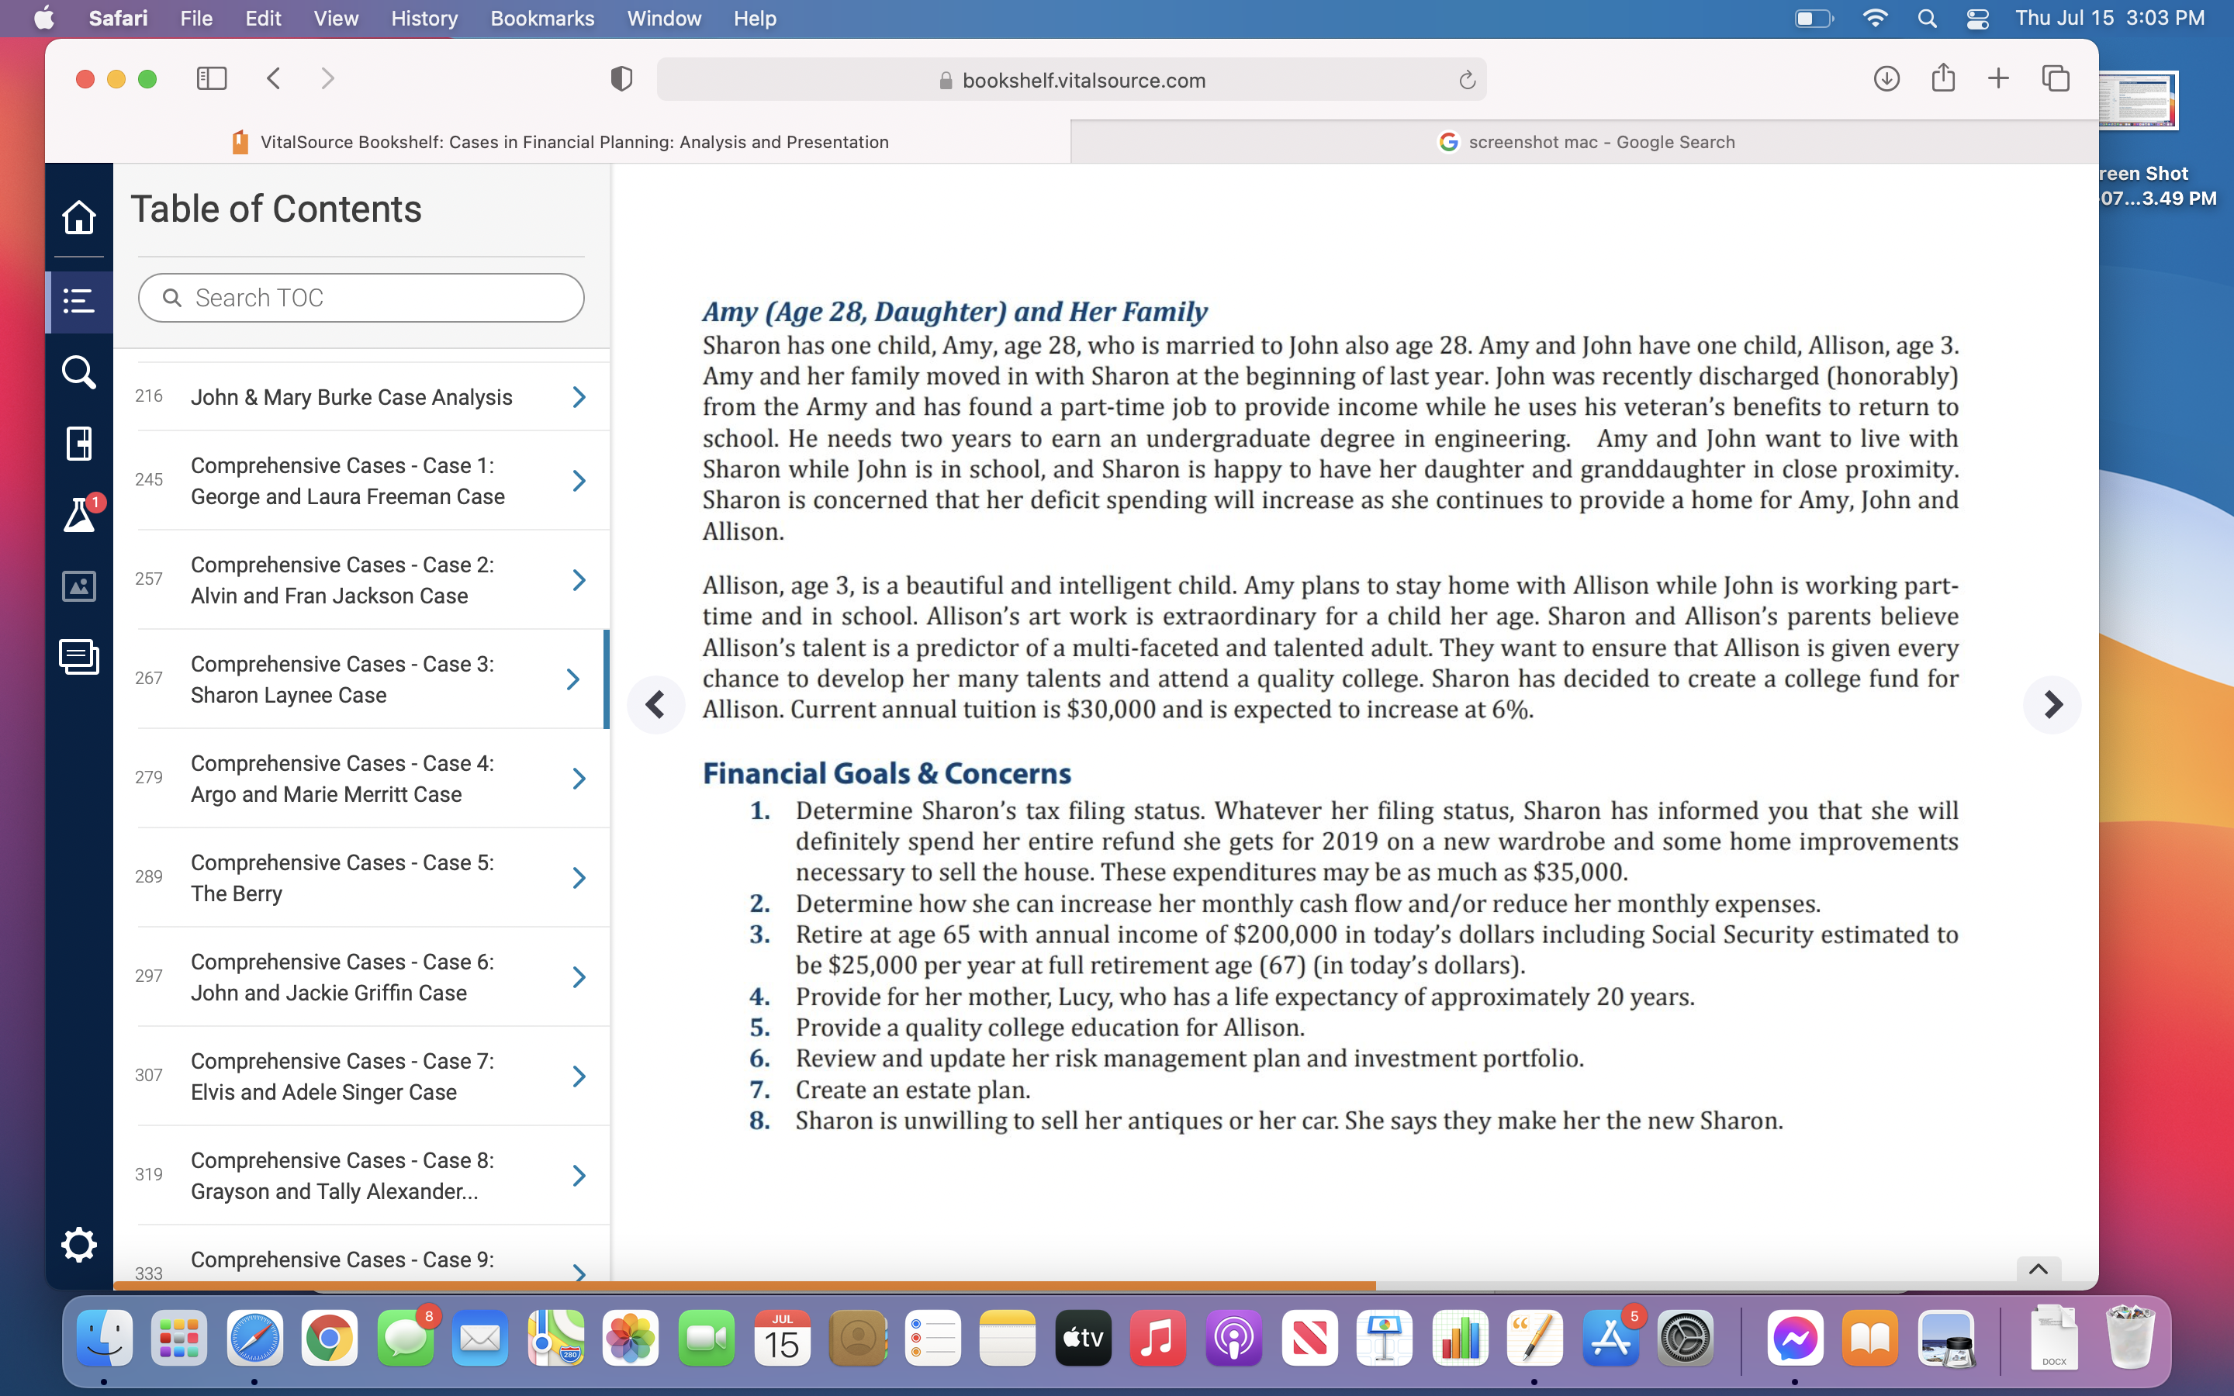Expand the bottom panel with the up chevron
The image size is (2234, 1396).
[x=2039, y=1269]
